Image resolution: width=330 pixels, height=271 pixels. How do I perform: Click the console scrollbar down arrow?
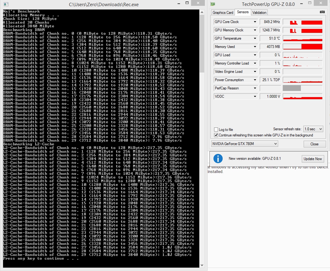tap(202, 265)
